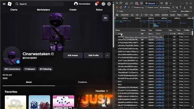Open DevTools customize three-dot menu
This screenshot has height=109, width=194.
[183, 3]
